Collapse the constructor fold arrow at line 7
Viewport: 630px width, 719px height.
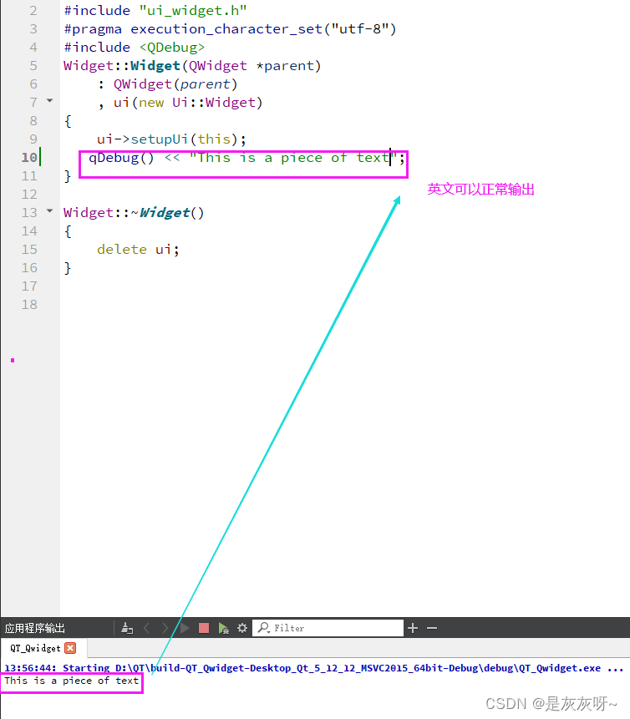point(49,101)
